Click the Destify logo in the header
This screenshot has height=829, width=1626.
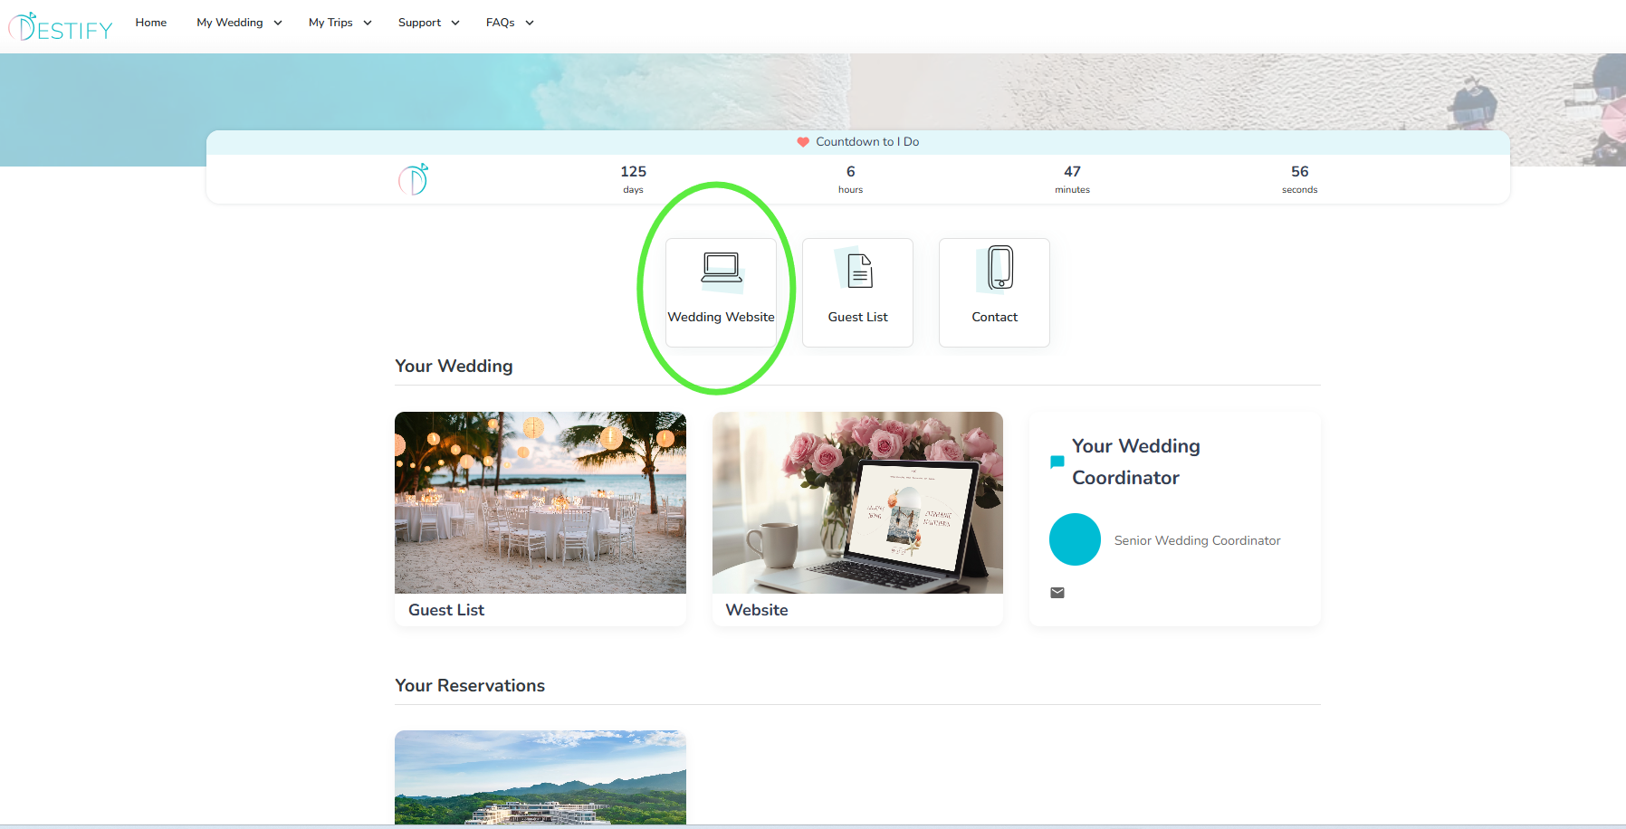click(61, 27)
